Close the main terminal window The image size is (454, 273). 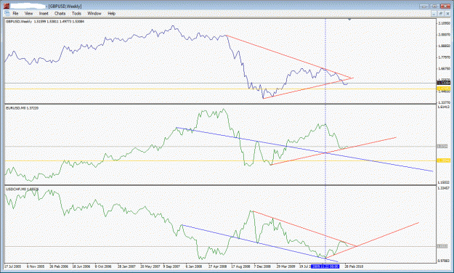click(x=445, y=6)
